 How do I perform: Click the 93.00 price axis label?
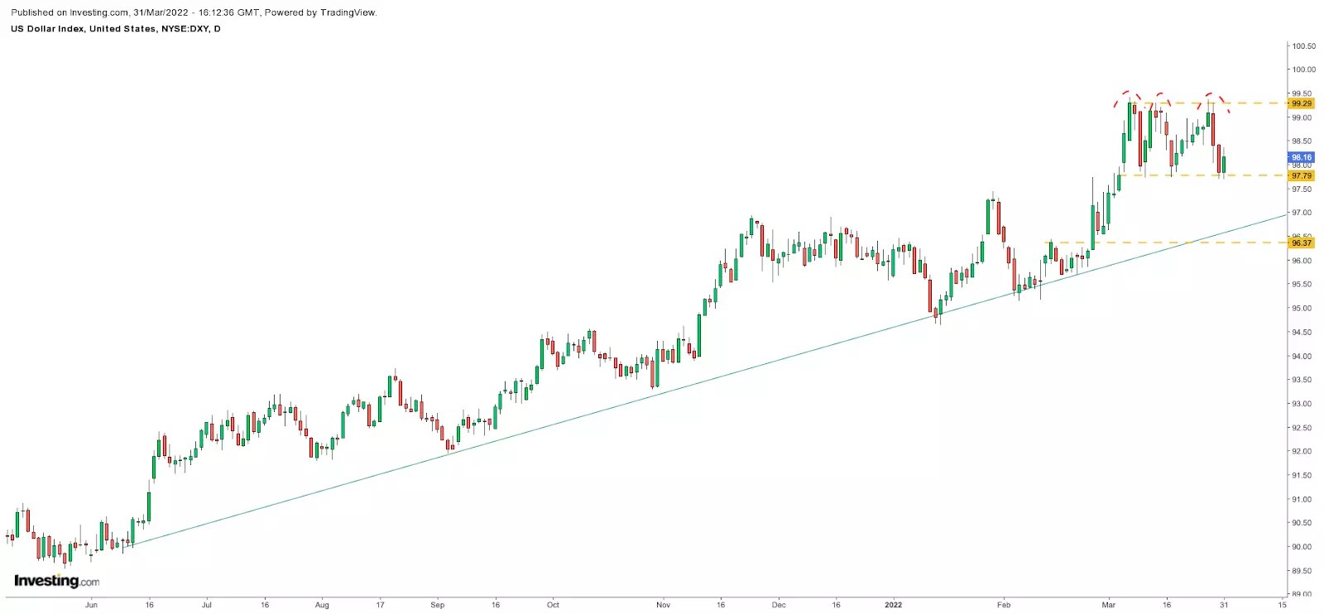(x=1302, y=404)
